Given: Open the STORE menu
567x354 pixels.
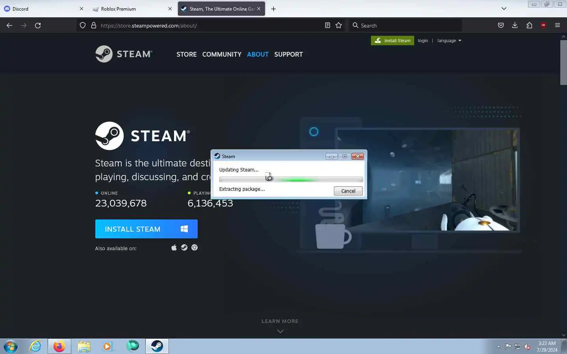Looking at the screenshot, I should click(187, 54).
